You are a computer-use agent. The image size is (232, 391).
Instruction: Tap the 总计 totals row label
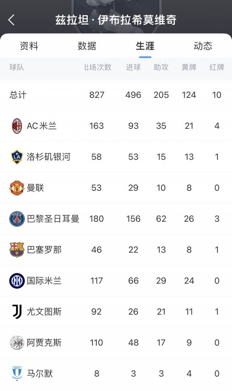click(18, 95)
